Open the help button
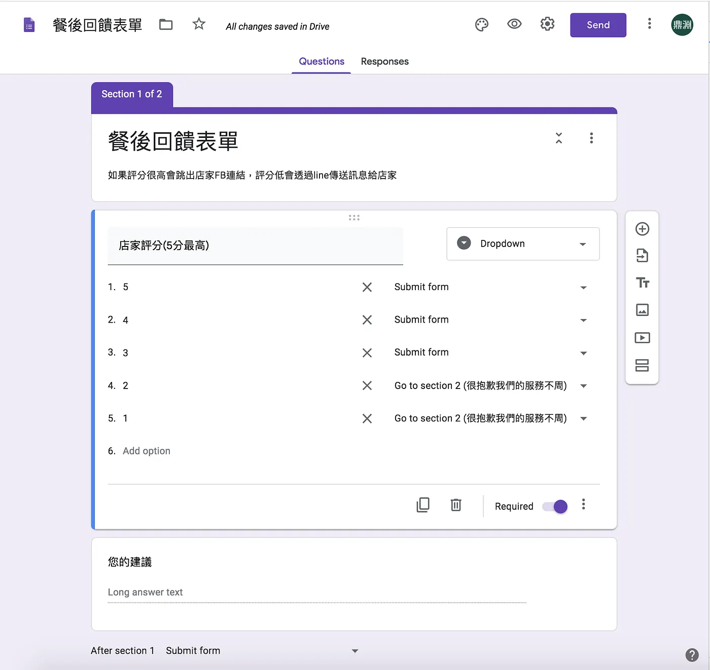This screenshot has height=670, width=710. (692, 655)
